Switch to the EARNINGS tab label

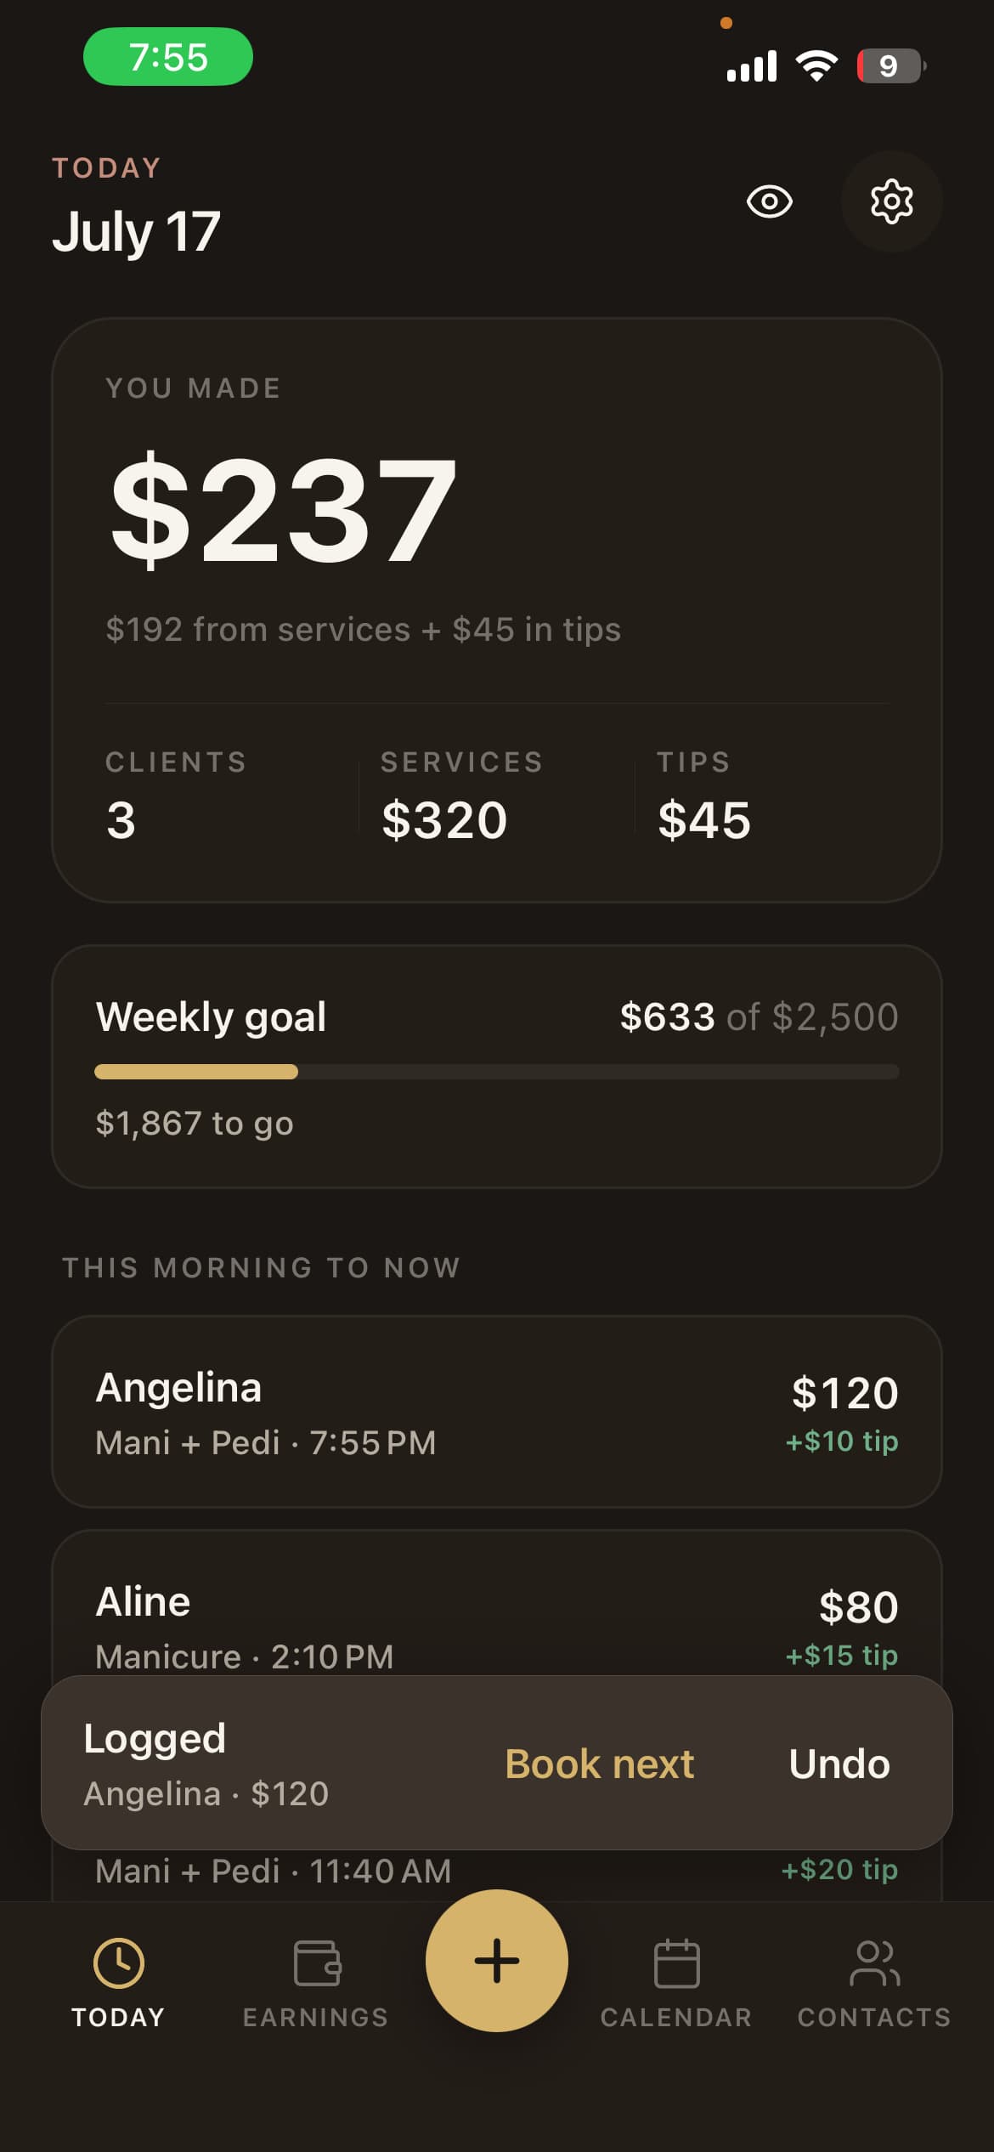pyautogui.click(x=316, y=2017)
